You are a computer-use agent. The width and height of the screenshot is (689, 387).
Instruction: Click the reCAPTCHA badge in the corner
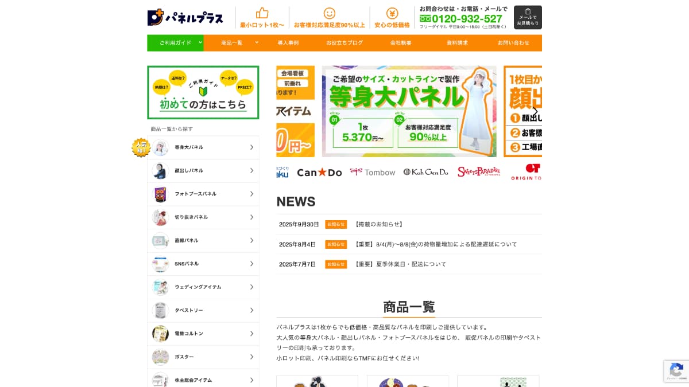676,372
